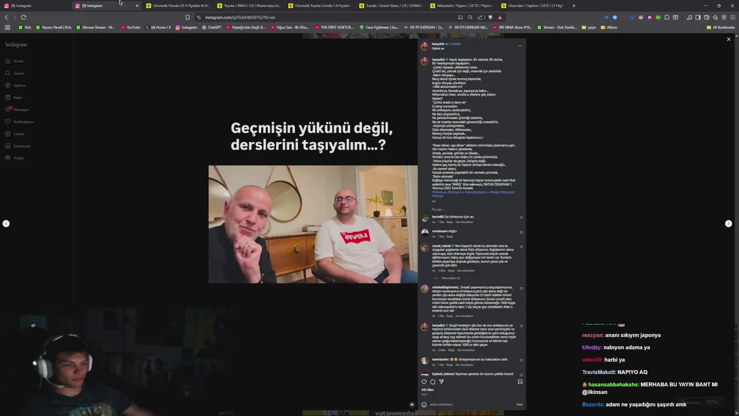This screenshot has width=739, height=416.
Task: Go to the next post with the right arrow
Action: coord(729,224)
